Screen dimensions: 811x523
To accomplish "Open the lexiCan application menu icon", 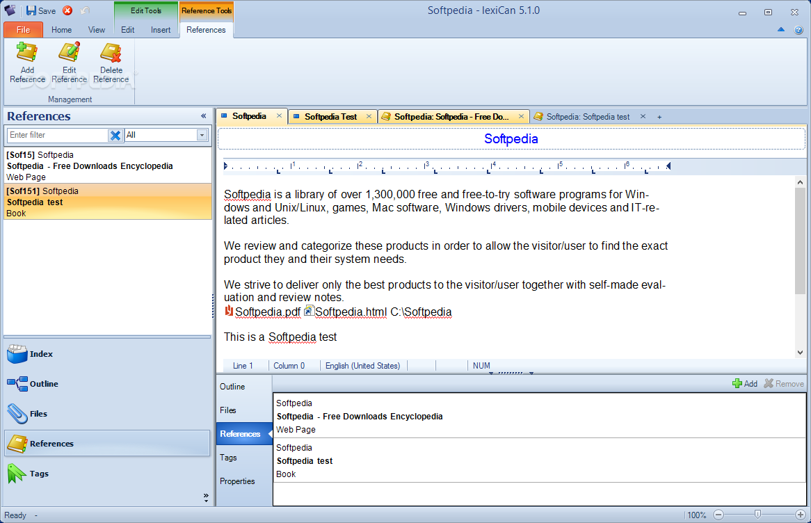I will click(9, 10).
